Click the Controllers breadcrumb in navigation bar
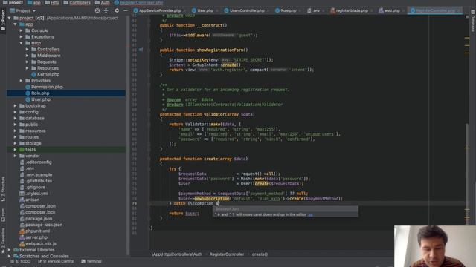The image size is (476, 267). coord(77,2)
